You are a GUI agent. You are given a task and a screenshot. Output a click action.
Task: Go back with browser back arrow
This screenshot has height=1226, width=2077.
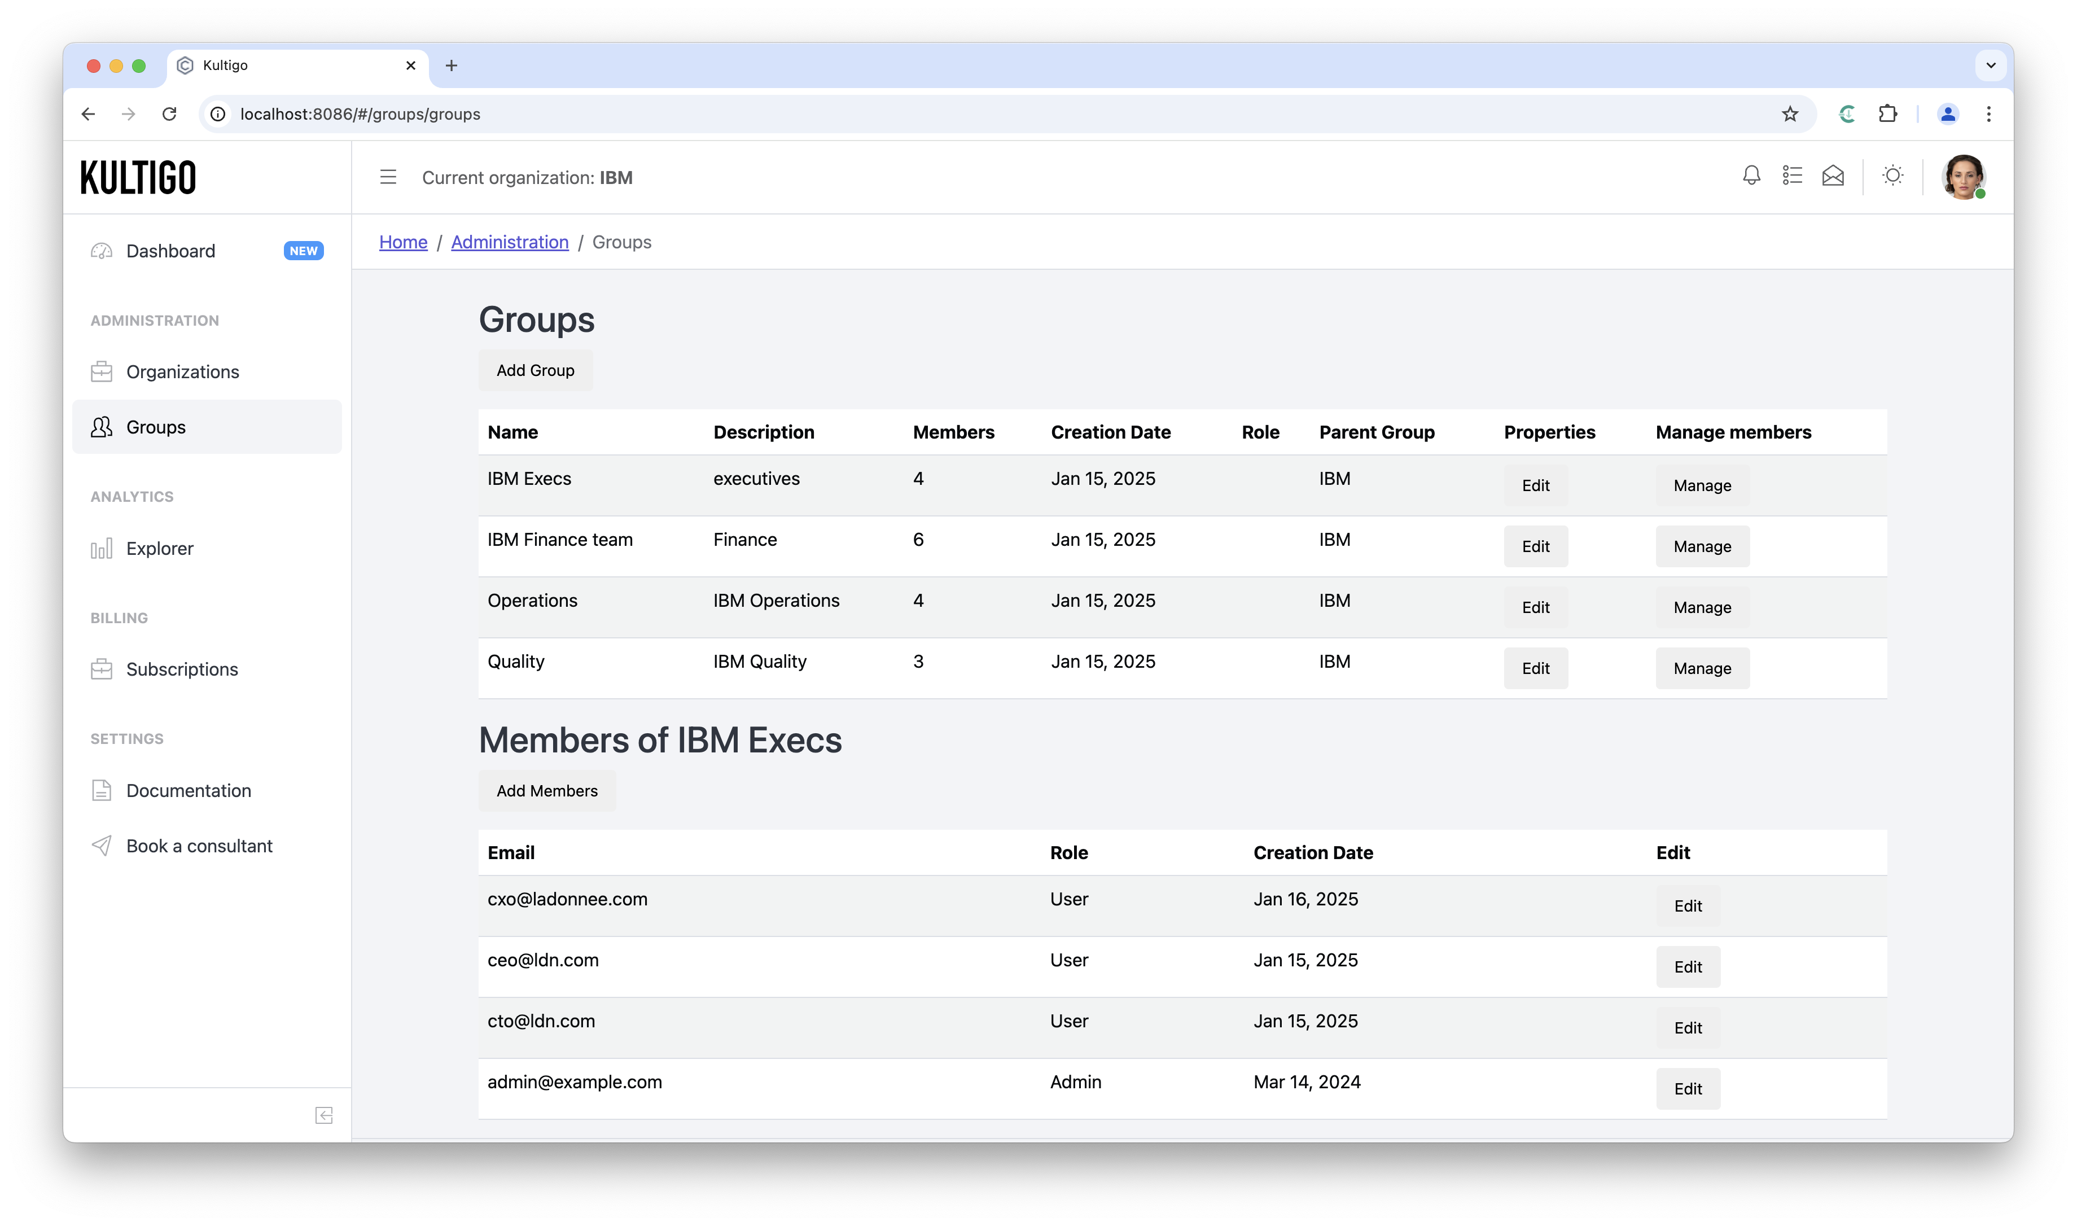(89, 114)
